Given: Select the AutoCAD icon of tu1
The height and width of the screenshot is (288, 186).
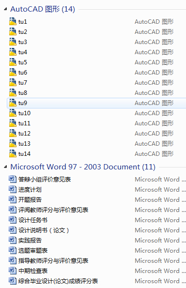Looking at the screenshot, I should 13,21.
